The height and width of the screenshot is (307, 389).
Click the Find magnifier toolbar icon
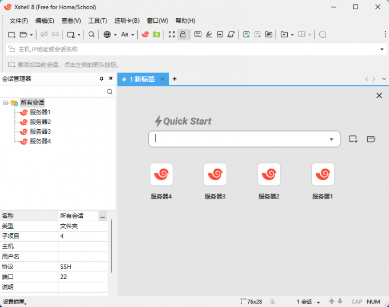pyautogui.click(x=92, y=34)
